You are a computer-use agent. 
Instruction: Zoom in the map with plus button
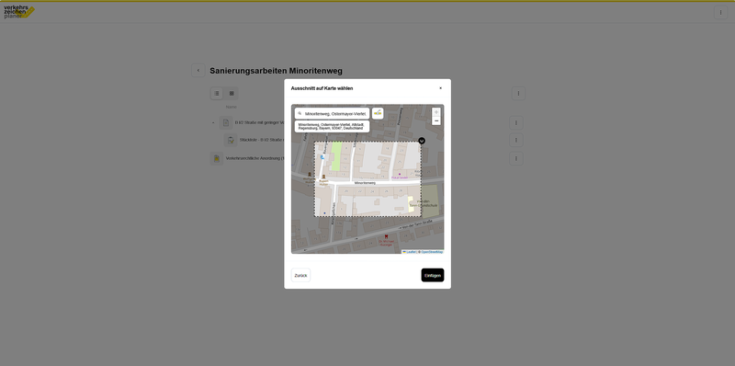435,112
